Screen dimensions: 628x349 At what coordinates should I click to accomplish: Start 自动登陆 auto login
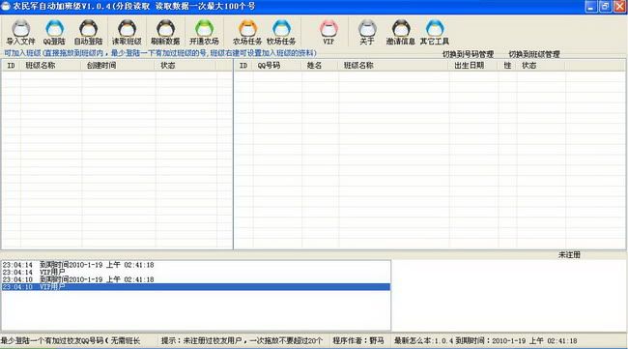(88, 33)
